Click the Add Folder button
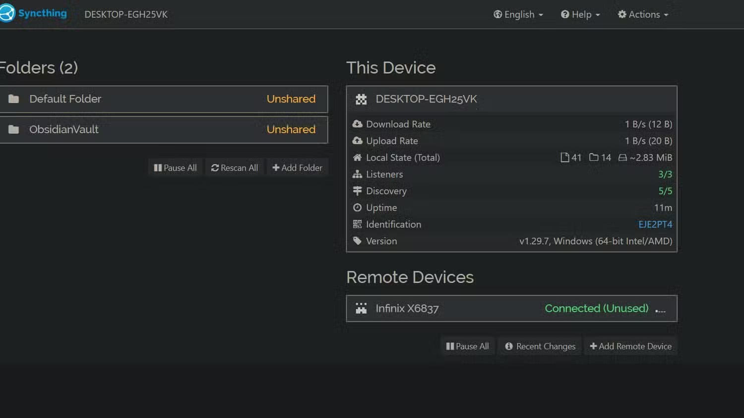744x418 pixels. point(298,168)
